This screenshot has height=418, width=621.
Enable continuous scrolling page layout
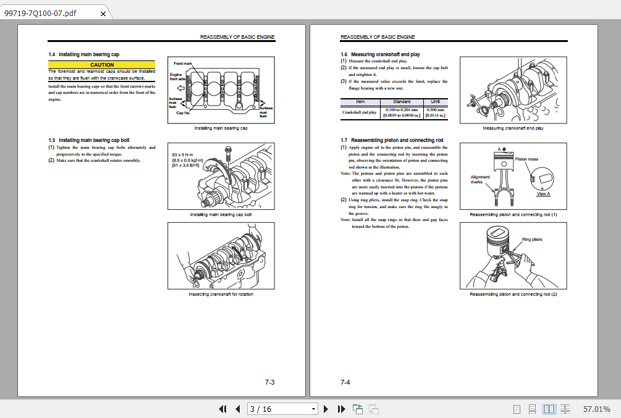click(533, 409)
